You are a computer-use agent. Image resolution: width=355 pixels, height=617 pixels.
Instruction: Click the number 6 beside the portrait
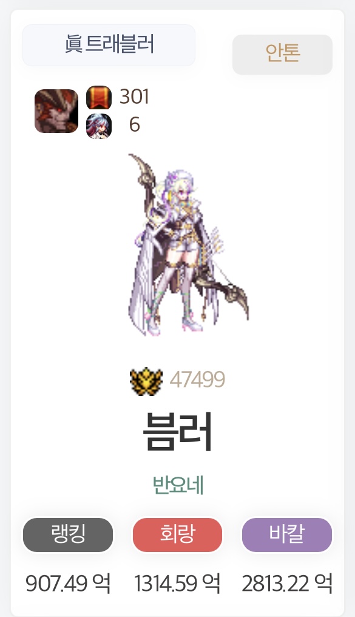click(x=135, y=124)
